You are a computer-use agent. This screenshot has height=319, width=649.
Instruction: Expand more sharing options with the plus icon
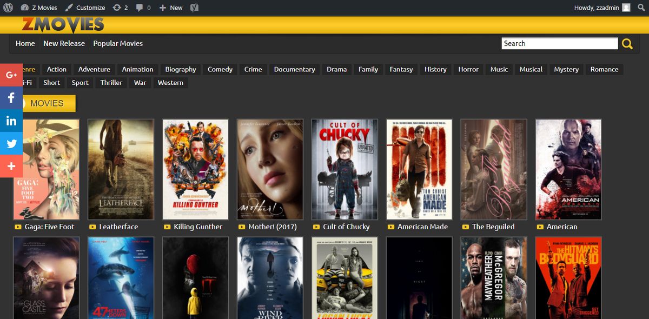tap(11, 166)
